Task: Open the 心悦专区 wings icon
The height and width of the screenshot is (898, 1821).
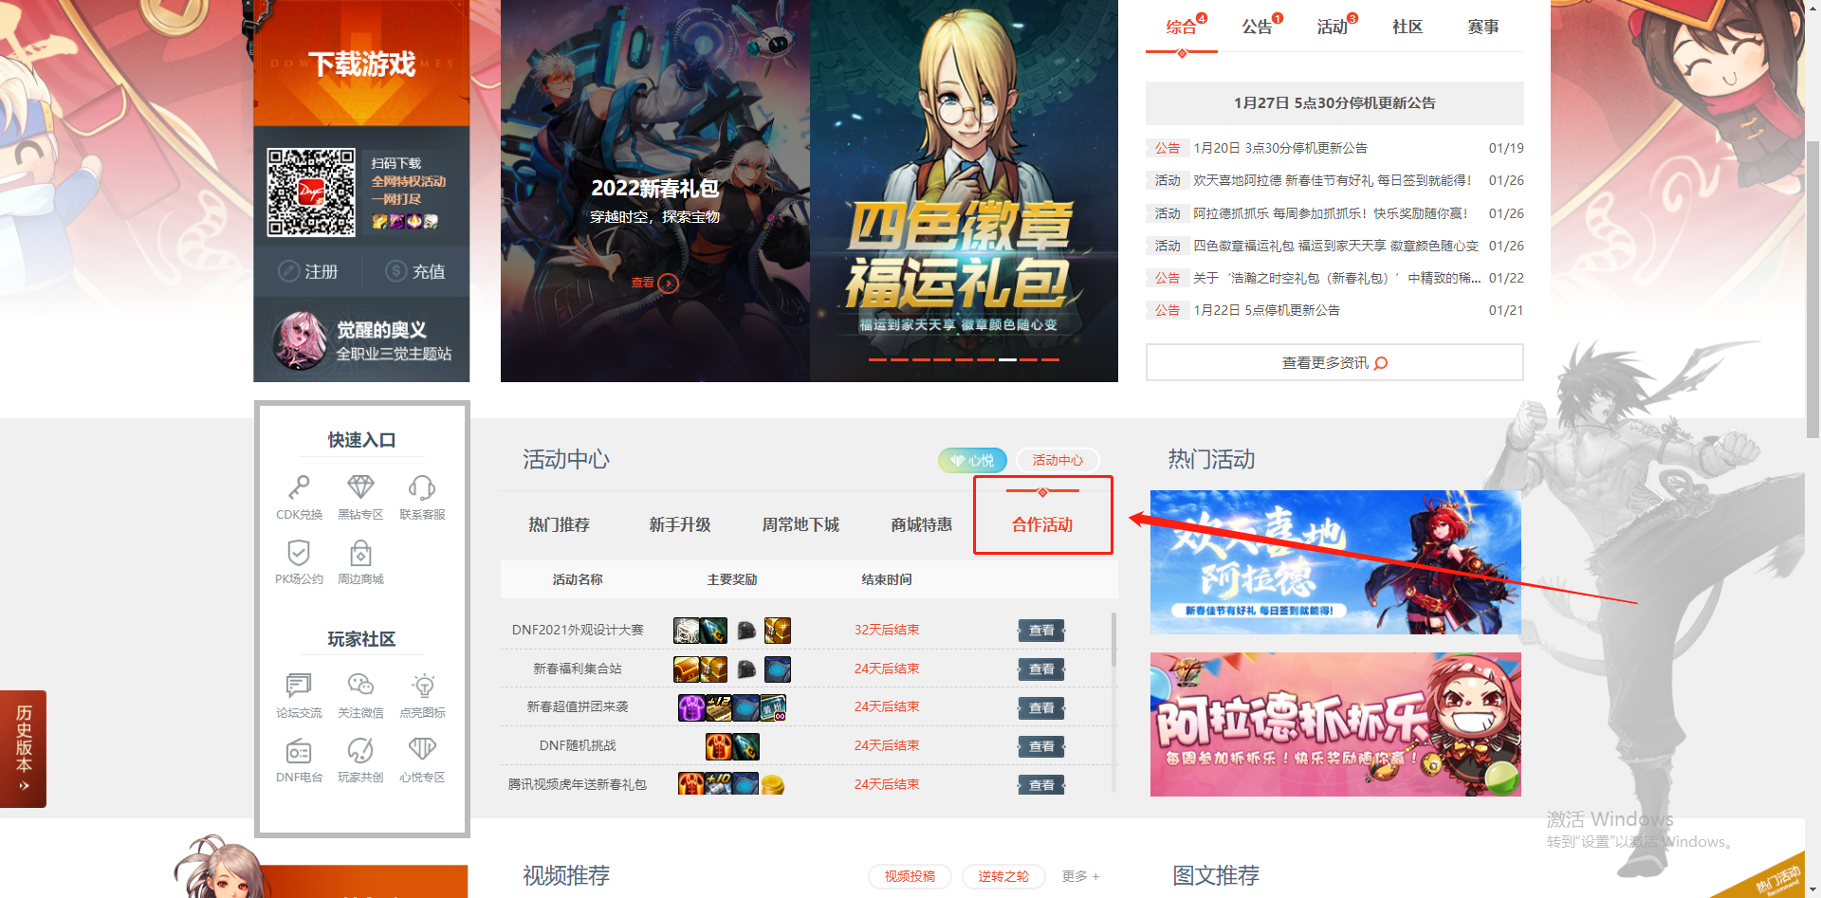Action: [x=422, y=749]
